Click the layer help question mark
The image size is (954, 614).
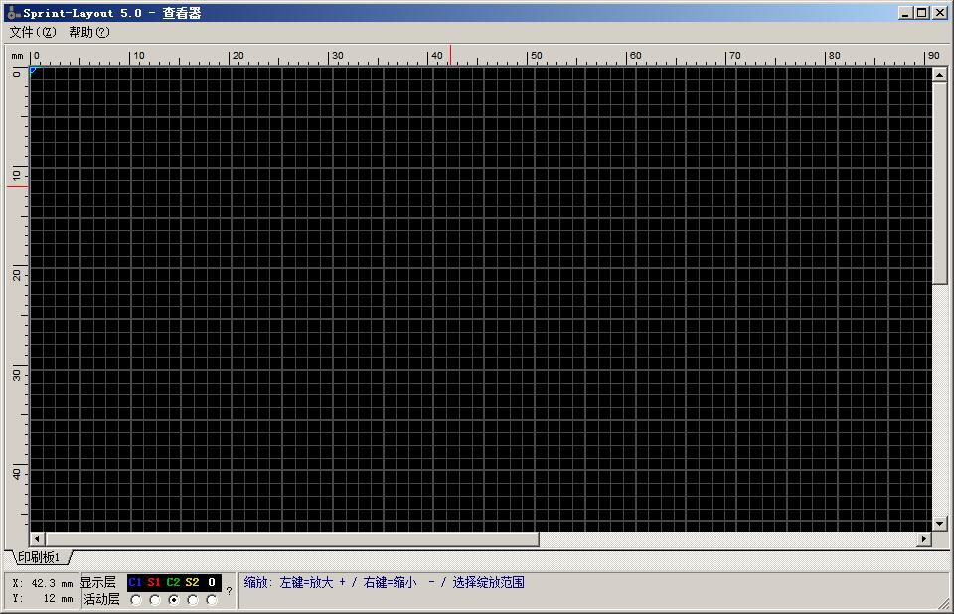click(229, 591)
